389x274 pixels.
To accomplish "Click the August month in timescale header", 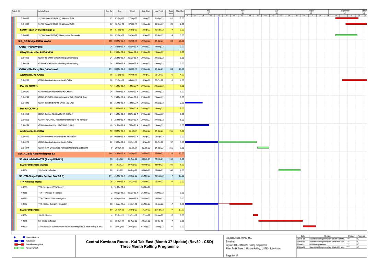I will [311, 11].
